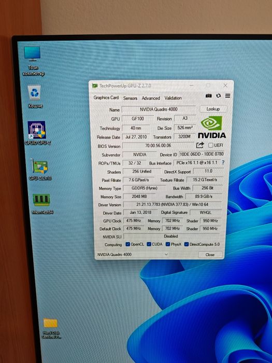Switch to the Sensors tab
The height and width of the screenshot is (363, 272).
130,98
